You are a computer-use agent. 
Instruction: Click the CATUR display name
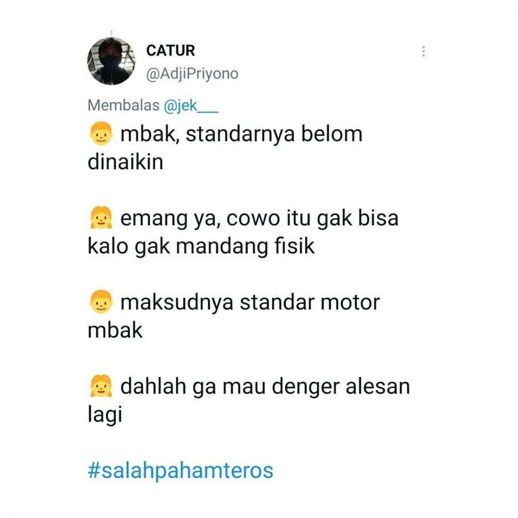[170, 51]
